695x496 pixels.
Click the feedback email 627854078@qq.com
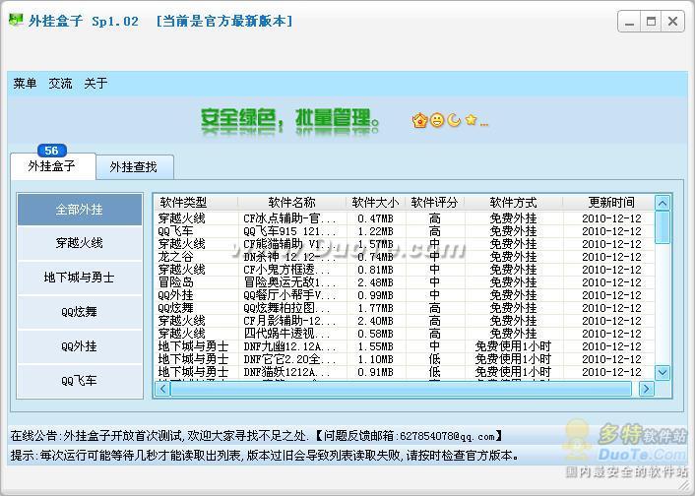[447, 436]
